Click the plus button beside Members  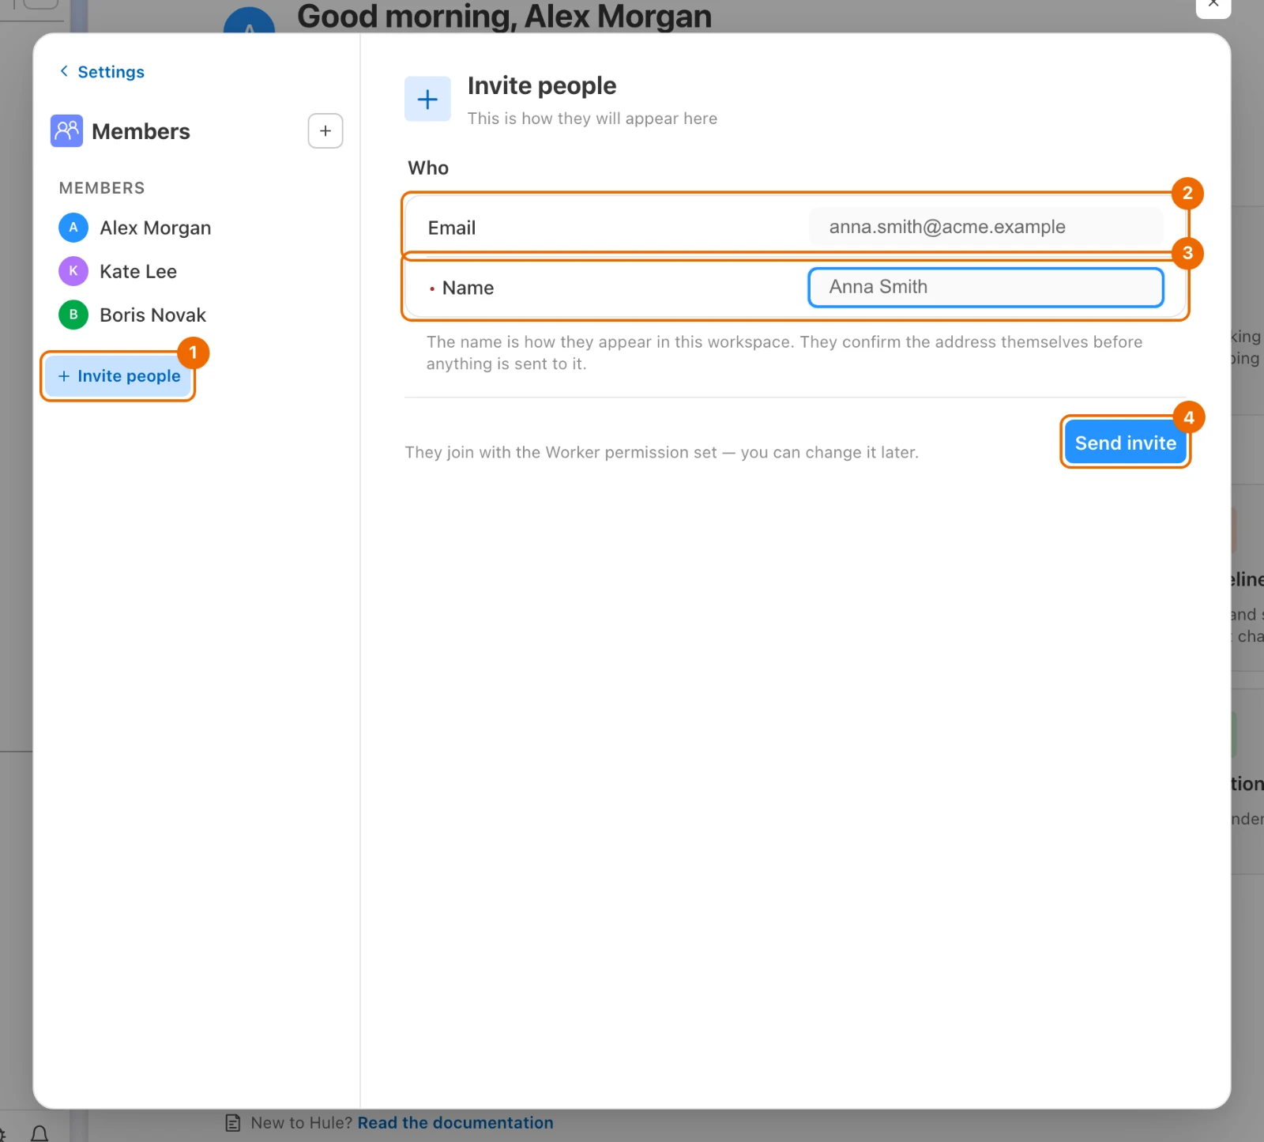(325, 130)
